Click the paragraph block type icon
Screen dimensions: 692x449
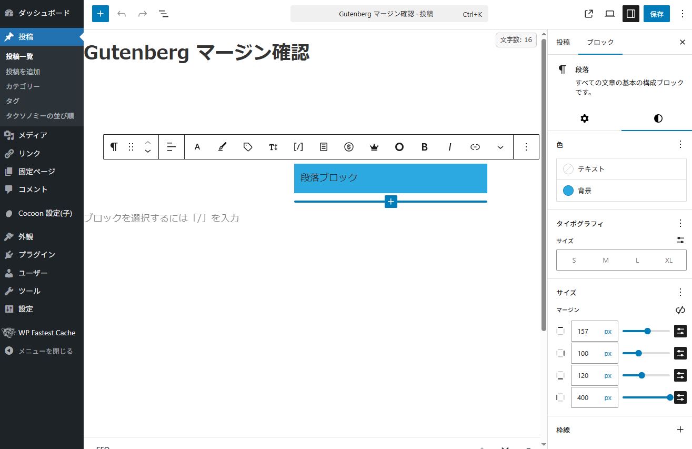(x=114, y=147)
